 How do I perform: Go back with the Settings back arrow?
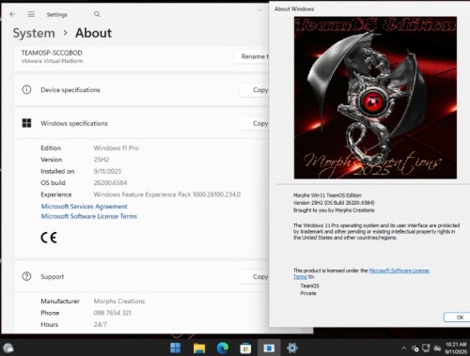click(x=12, y=14)
